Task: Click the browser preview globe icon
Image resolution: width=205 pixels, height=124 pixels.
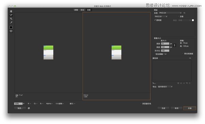Action: tap(29, 108)
